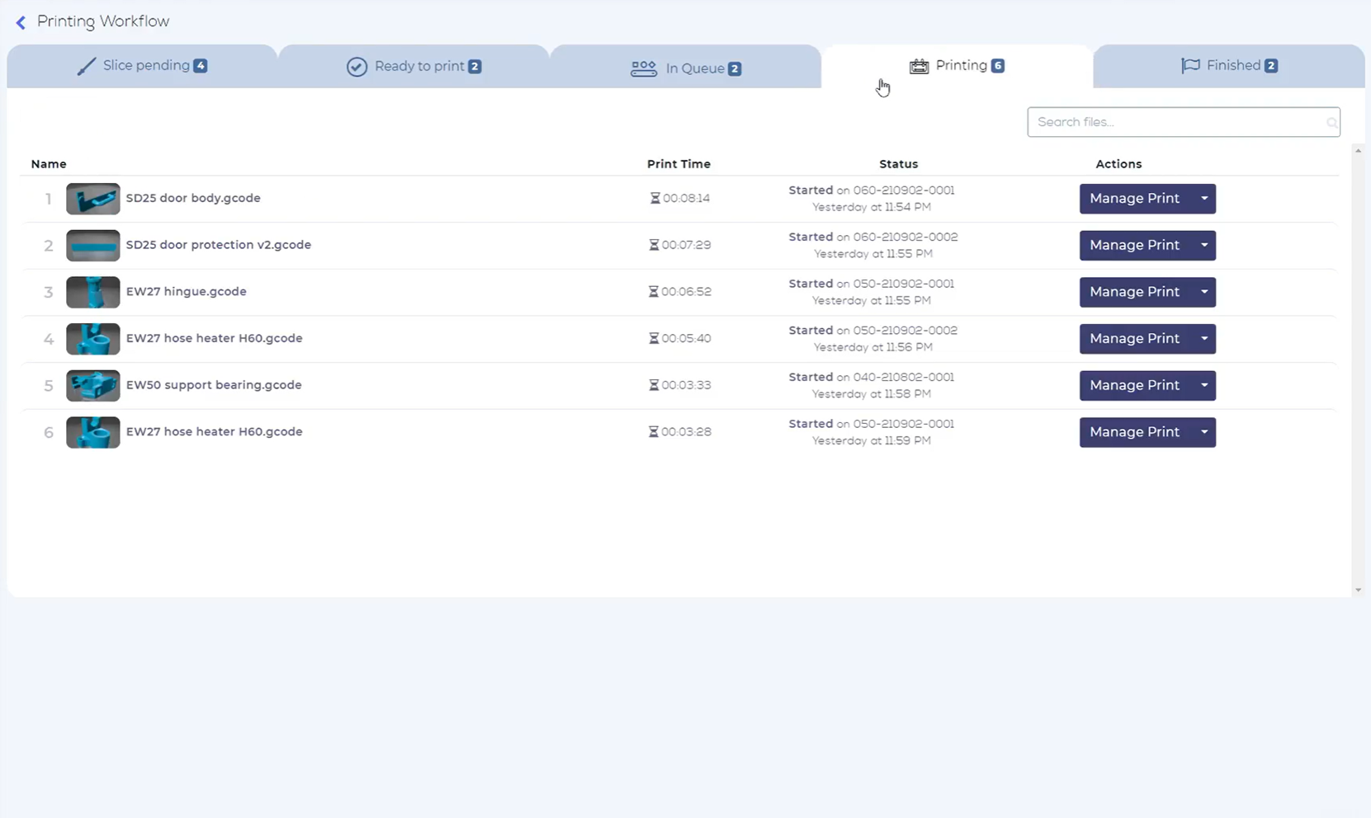
Task: Open the Slice pending tab
Action: pos(142,66)
